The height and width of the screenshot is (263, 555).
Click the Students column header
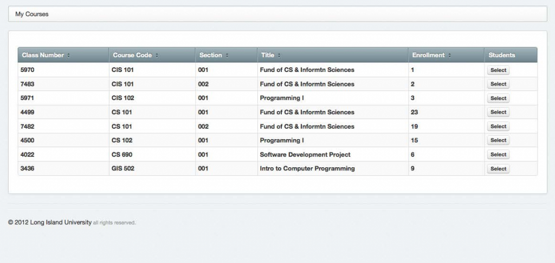[x=501, y=55]
